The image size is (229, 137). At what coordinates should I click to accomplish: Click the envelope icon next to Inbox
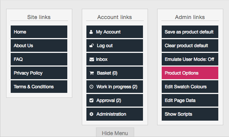[92, 59]
